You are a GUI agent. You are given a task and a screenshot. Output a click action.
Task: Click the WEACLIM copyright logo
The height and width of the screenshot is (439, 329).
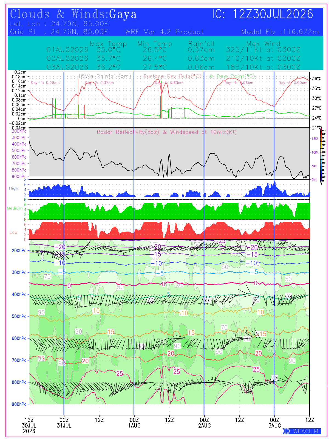coord(302,431)
